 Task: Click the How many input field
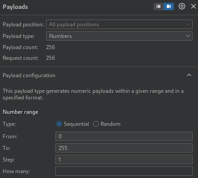124,171
